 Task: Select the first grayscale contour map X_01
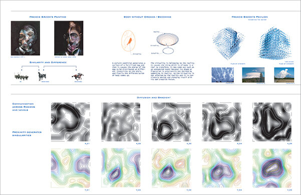(71, 122)
